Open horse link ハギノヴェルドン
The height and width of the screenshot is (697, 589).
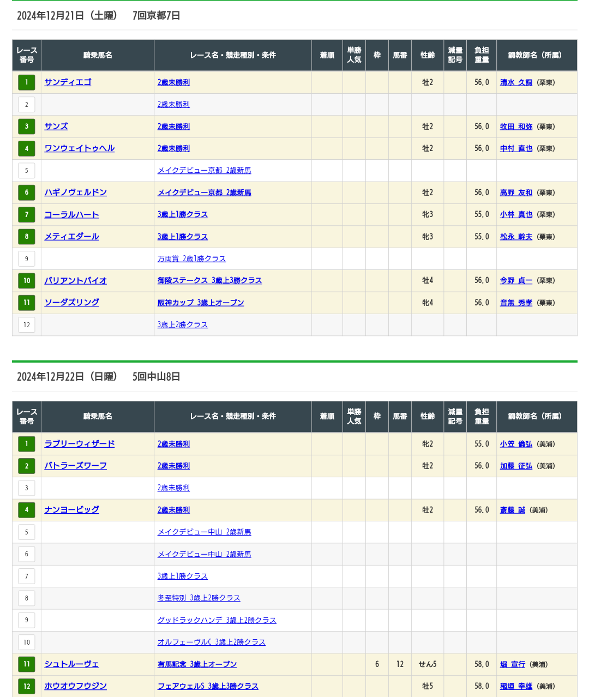click(x=76, y=193)
